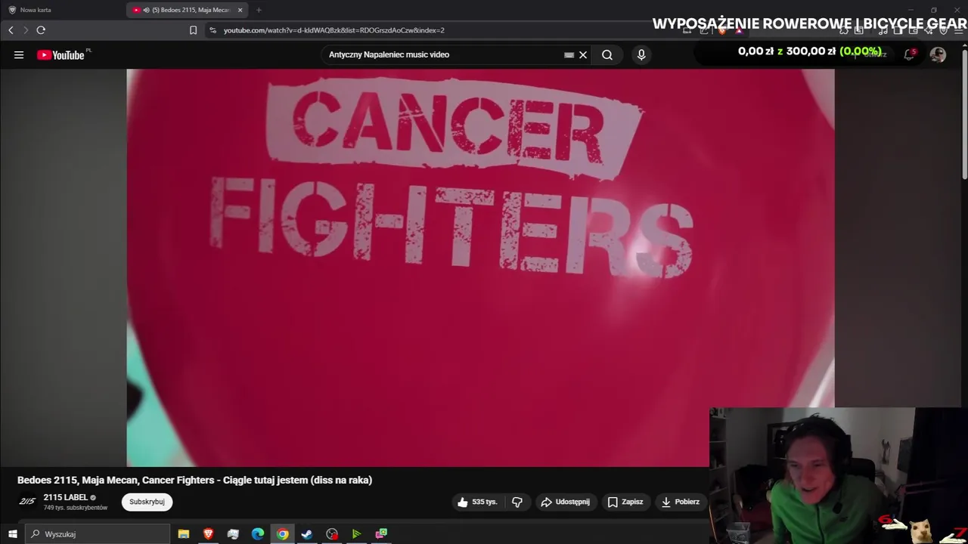Close the Bedoes 2115 browser tab
The width and height of the screenshot is (968, 544).
click(x=240, y=10)
